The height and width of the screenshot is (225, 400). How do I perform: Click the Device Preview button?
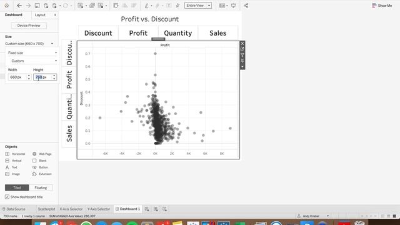tap(29, 26)
